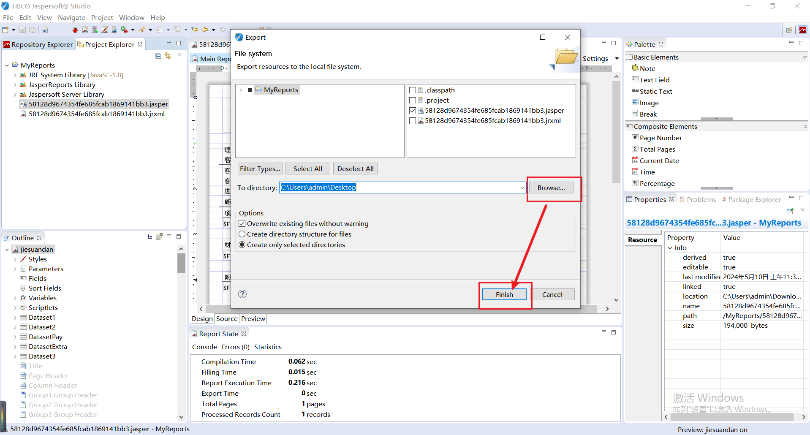Click the Open Perspective toolbar icon
This screenshot has height=435, width=810.
coord(789,30)
